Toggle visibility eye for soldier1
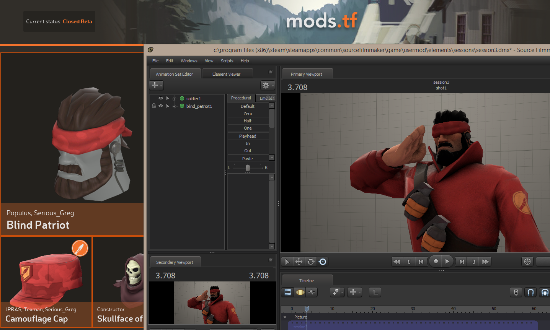 pyautogui.click(x=161, y=98)
